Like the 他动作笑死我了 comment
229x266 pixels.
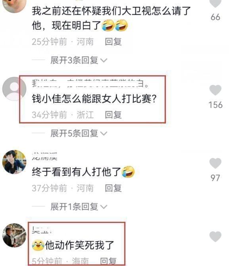[215, 237]
